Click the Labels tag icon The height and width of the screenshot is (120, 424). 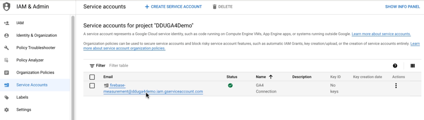coord(7,98)
